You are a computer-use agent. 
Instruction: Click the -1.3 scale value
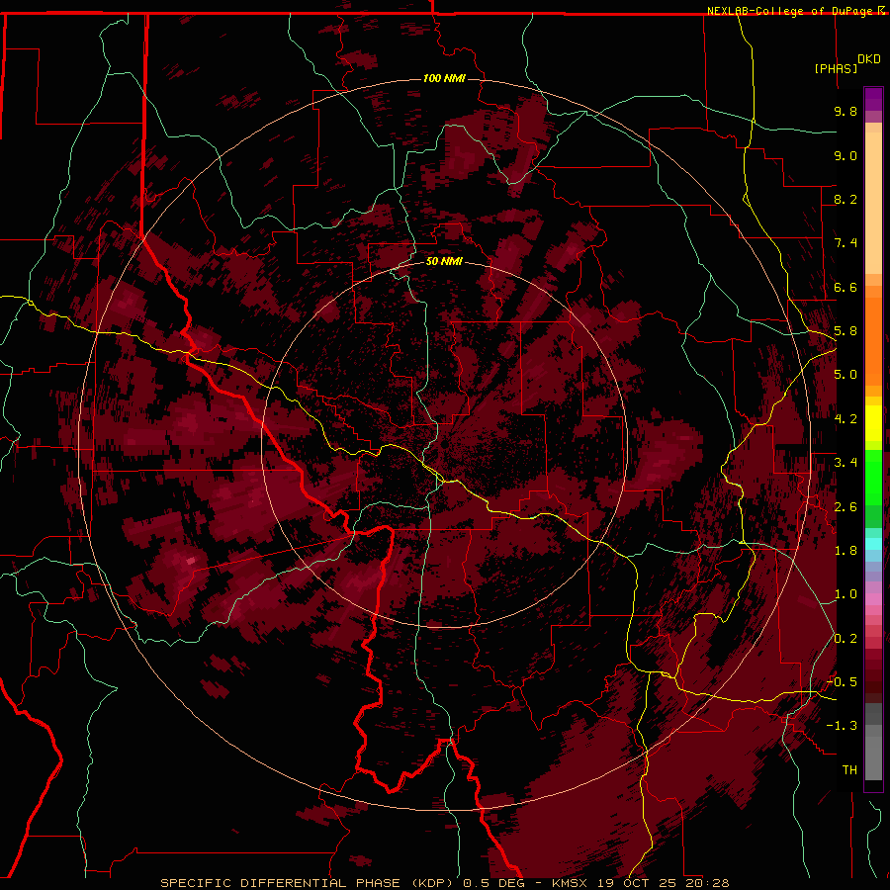click(842, 726)
